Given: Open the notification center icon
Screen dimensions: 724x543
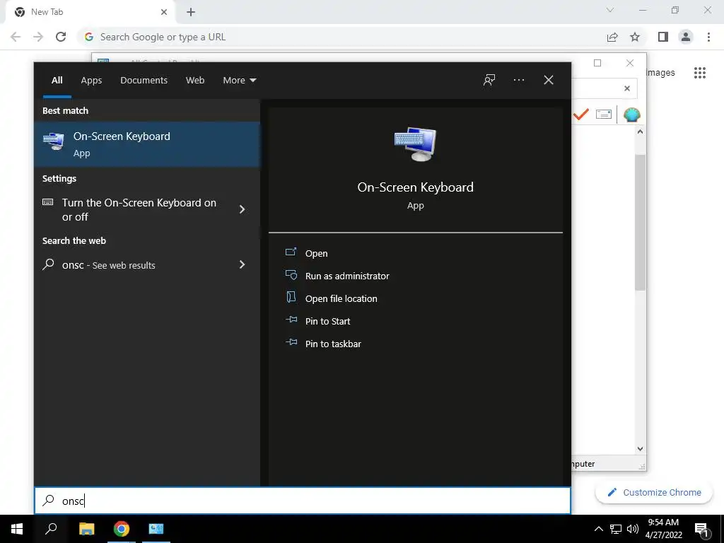Looking at the screenshot, I should click(x=702, y=530).
